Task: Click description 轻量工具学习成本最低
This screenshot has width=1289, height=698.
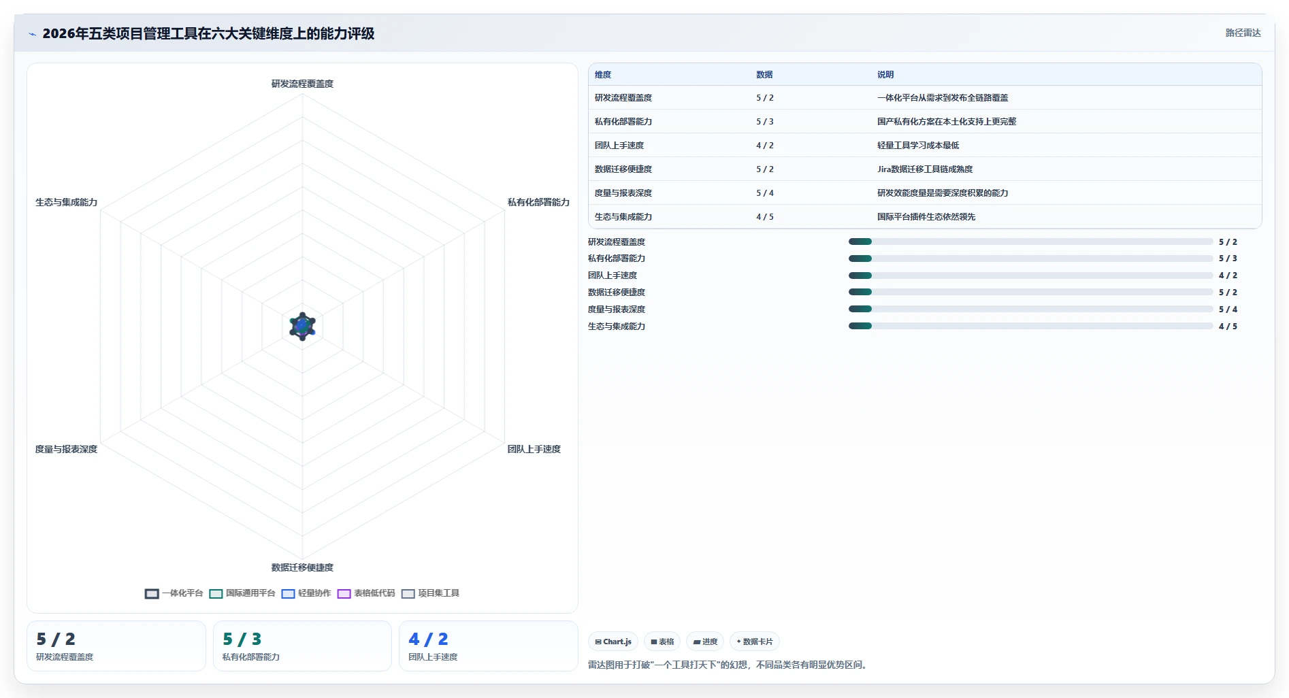Action: point(918,146)
